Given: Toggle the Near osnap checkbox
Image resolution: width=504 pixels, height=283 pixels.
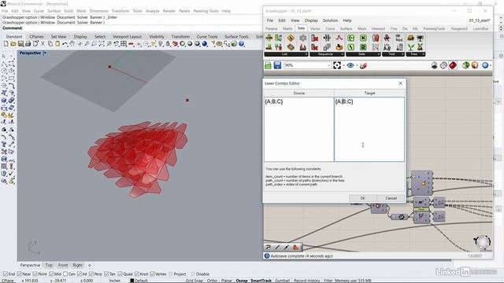Looking at the screenshot, I should pos(19,274).
